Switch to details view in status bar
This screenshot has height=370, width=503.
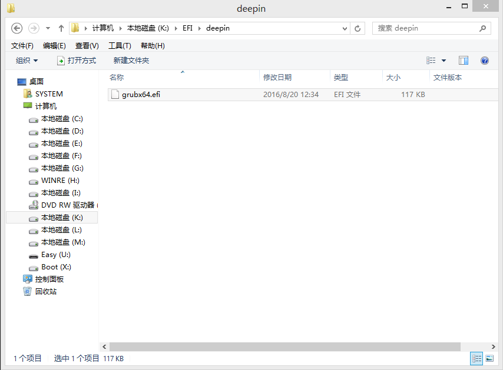pyautogui.click(x=476, y=358)
